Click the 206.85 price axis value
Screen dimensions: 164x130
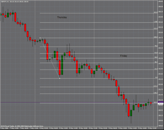[161, 1]
